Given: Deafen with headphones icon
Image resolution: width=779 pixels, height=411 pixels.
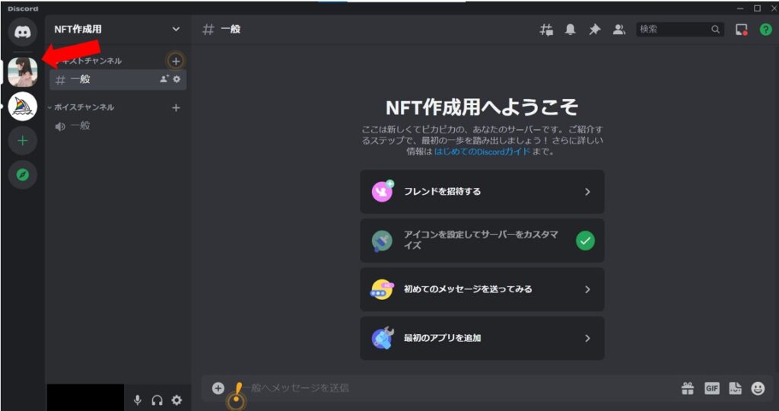Looking at the screenshot, I should [x=157, y=400].
